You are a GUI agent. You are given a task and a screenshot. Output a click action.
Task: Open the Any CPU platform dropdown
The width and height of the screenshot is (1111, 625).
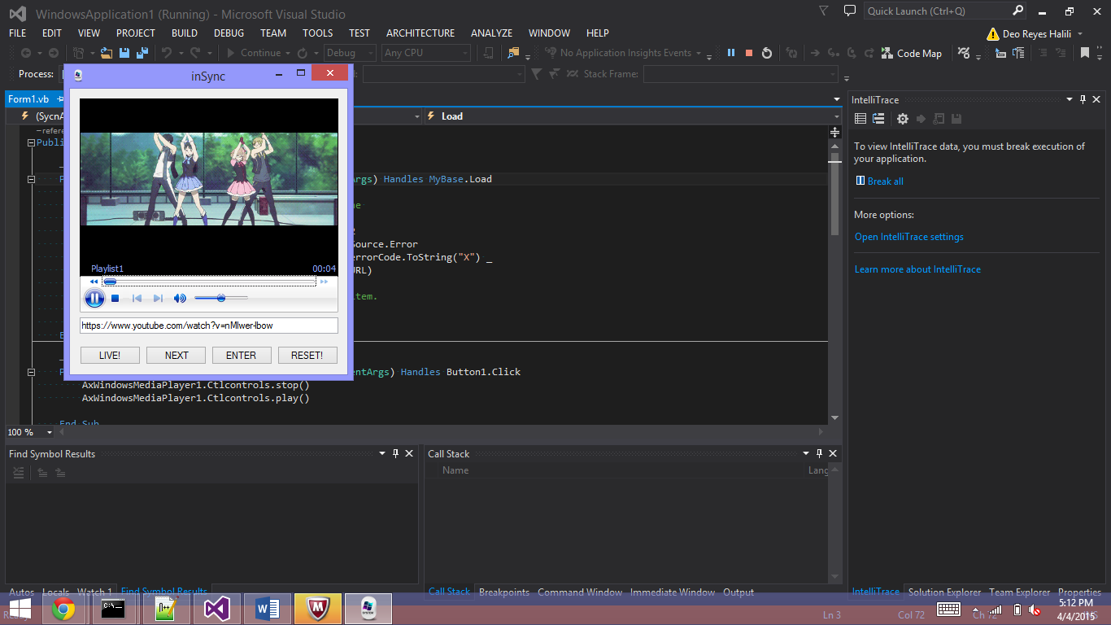click(x=426, y=53)
